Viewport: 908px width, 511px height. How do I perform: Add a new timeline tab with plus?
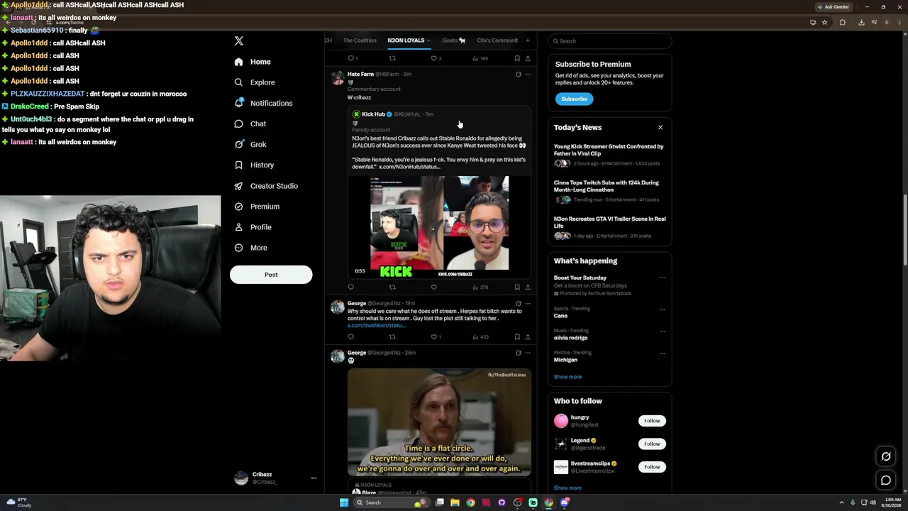pyautogui.click(x=527, y=40)
